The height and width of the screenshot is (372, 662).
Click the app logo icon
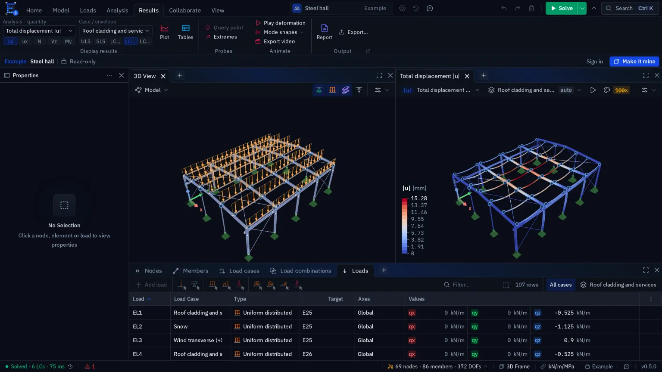(11, 9)
